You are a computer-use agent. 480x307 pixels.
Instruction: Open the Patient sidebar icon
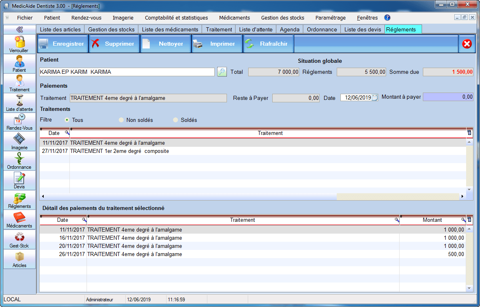coord(19,64)
